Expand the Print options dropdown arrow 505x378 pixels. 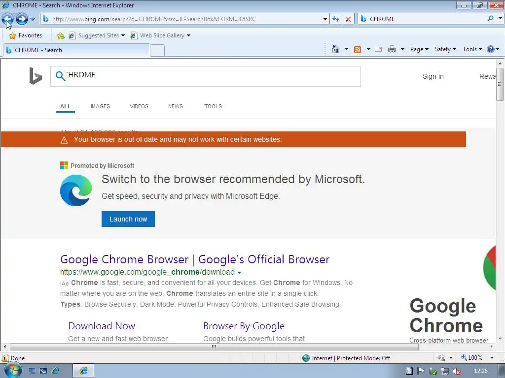pos(402,49)
